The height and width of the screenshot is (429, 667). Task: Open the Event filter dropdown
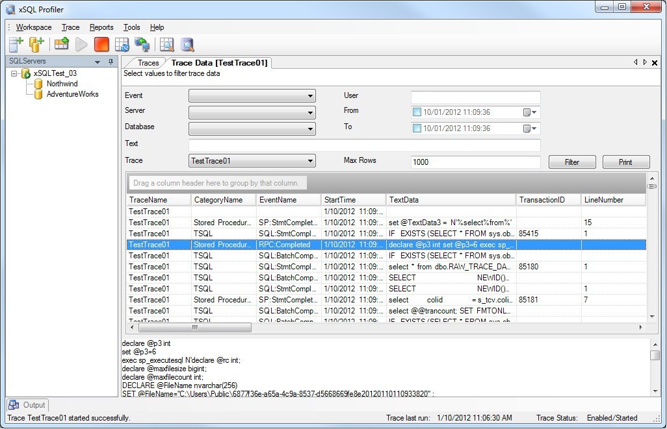311,95
